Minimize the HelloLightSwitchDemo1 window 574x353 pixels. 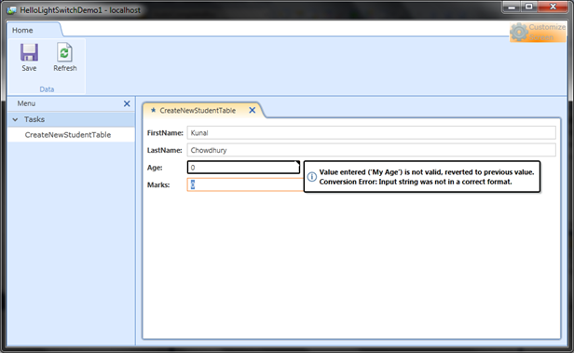pyautogui.click(x=512, y=7)
